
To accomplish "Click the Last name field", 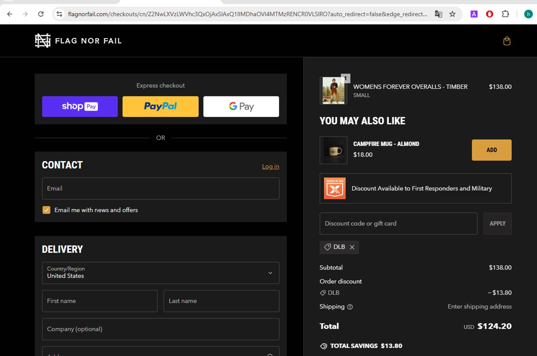I will (222, 301).
